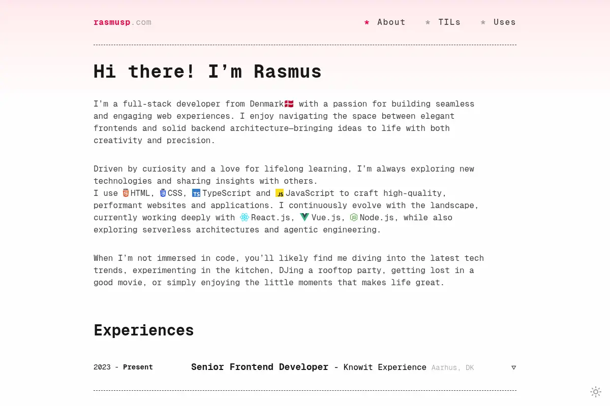This screenshot has width=610, height=406.
Task: Click the Hi there! I'm Rasmus heading
Action: (207, 72)
